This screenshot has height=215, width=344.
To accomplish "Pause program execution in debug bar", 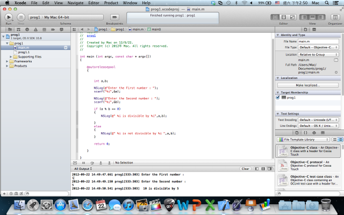I will point(83,163).
